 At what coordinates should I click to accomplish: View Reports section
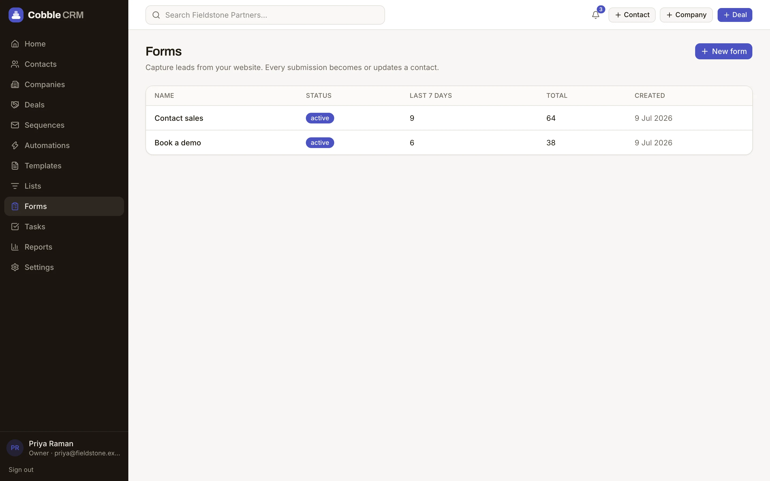(x=64, y=247)
